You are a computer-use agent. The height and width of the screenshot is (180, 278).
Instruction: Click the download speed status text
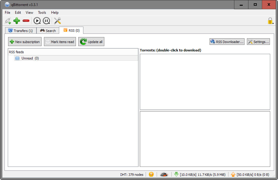pos(203,175)
